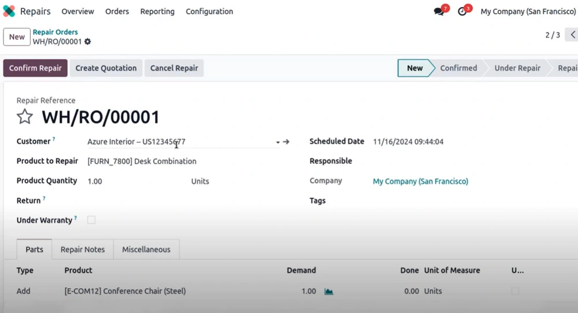Screen dimensions: 578x313
Task: Open the Repairs app title
Action: click(x=35, y=12)
